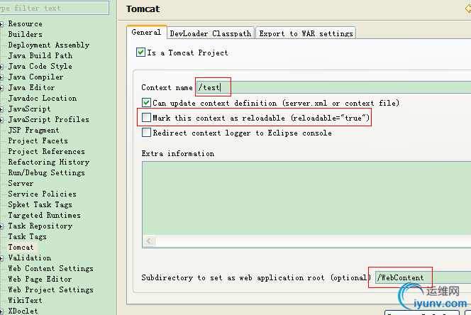The width and height of the screenshot is (471, 315).
Task: Open Project Facets page
Action: (x=38, y=140)
